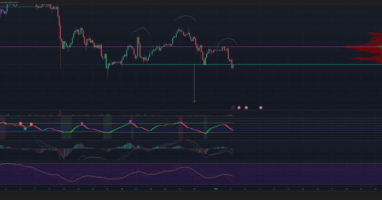The image size is (382, 200).
Task: Open the economic event flag near Nov 7
Action: click(x=261, y=107)
